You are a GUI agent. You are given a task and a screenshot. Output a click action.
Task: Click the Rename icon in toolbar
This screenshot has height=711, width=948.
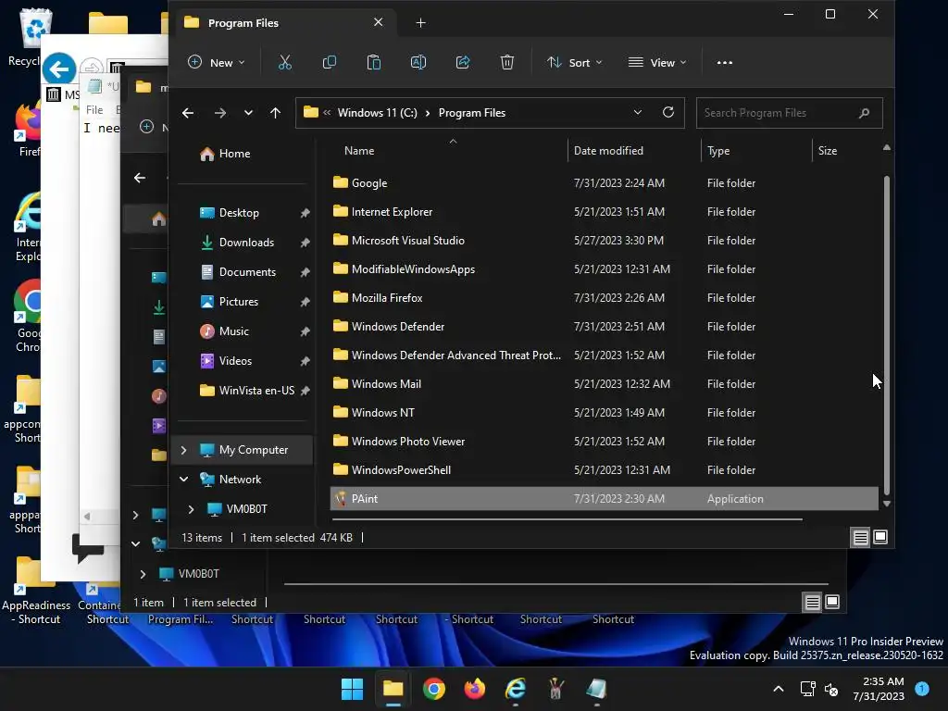418,62
